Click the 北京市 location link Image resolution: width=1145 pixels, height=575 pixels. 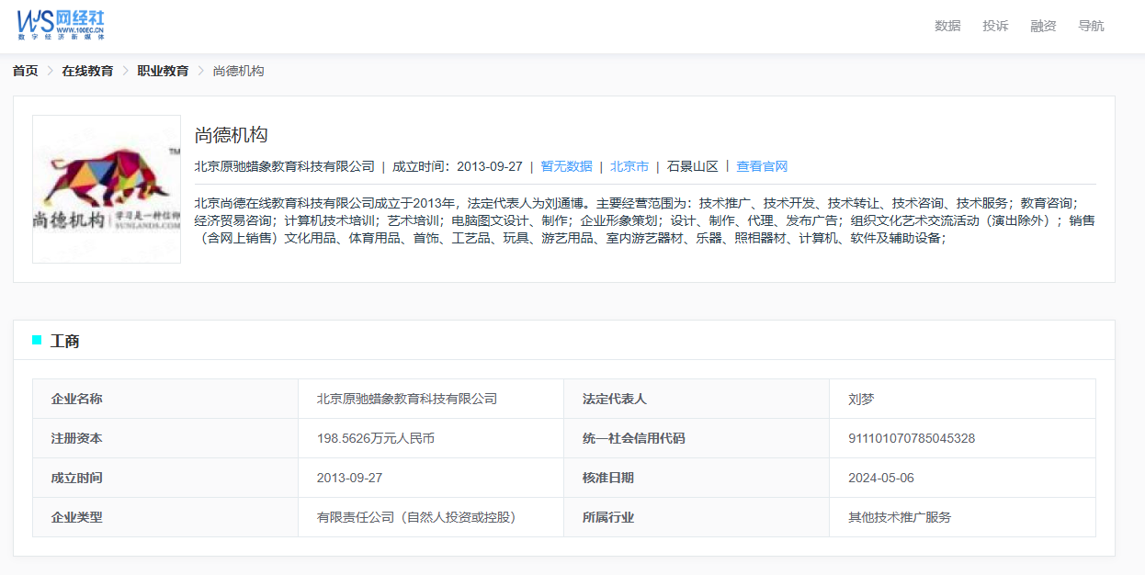tap(631, 167)
